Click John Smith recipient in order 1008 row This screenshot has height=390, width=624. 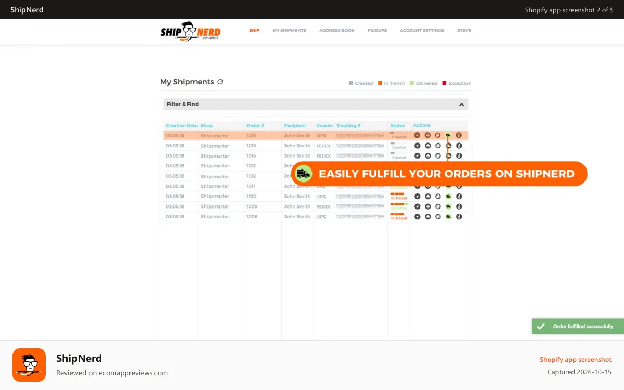tap(297, 217)
